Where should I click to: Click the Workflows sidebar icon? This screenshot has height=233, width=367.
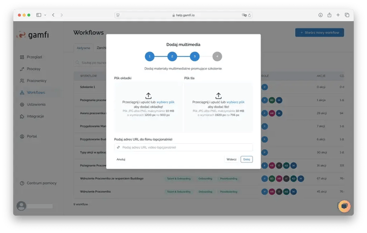(22, 92)
